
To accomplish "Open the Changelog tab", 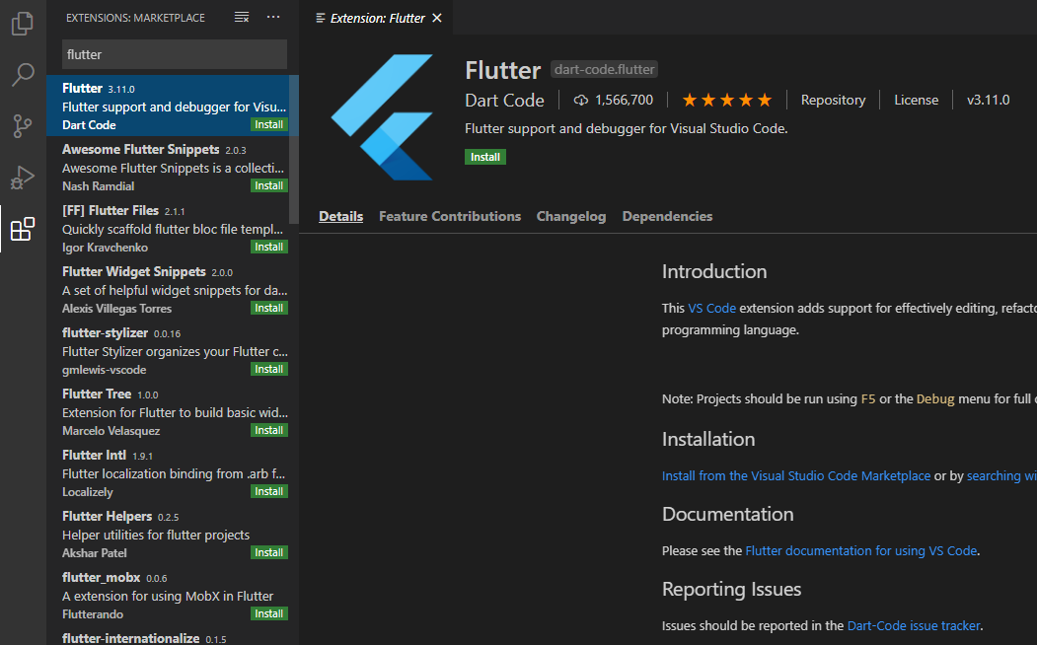I will coord(570,216).
